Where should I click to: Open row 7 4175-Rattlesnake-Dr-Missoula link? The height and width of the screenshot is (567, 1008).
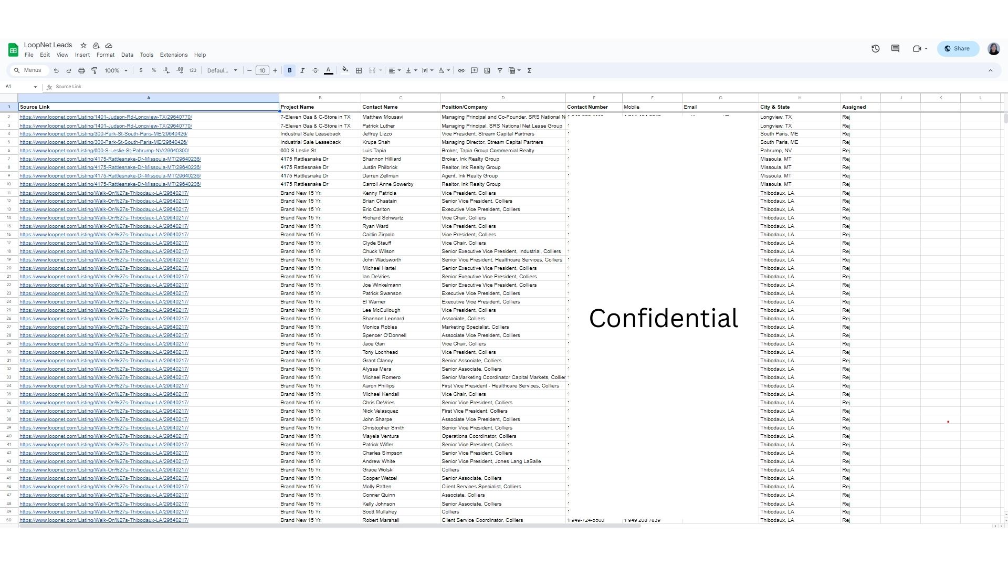(110, 159)
